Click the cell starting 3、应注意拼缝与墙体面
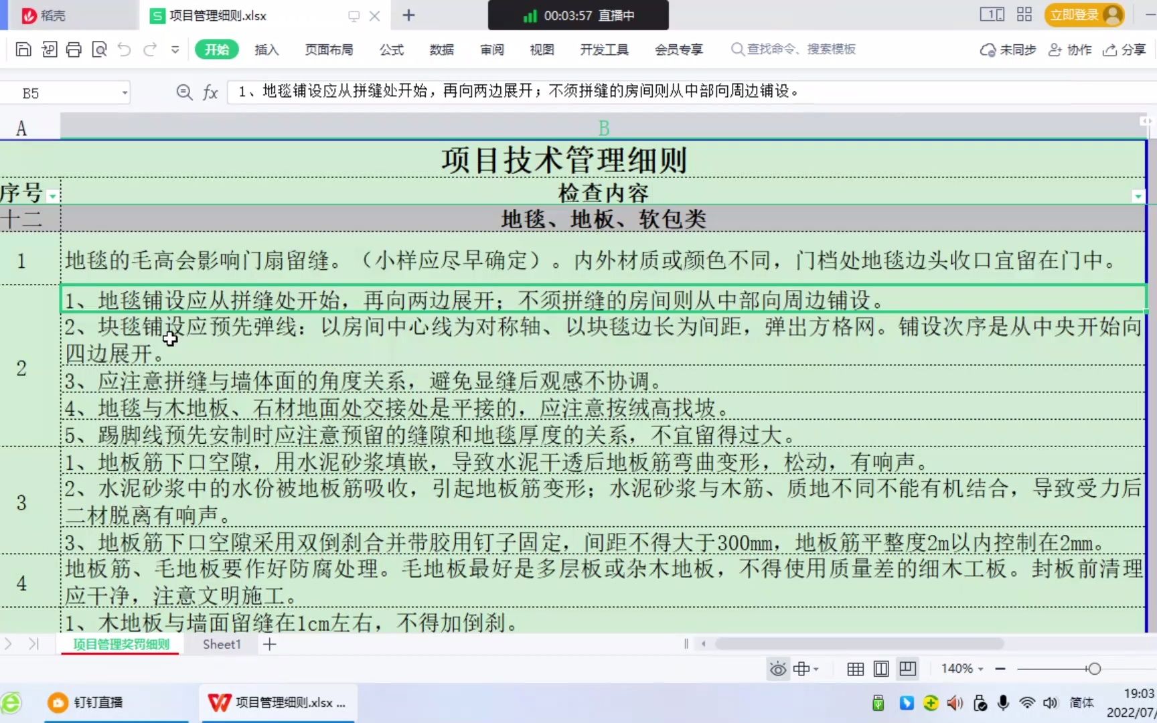 [603, 380]
